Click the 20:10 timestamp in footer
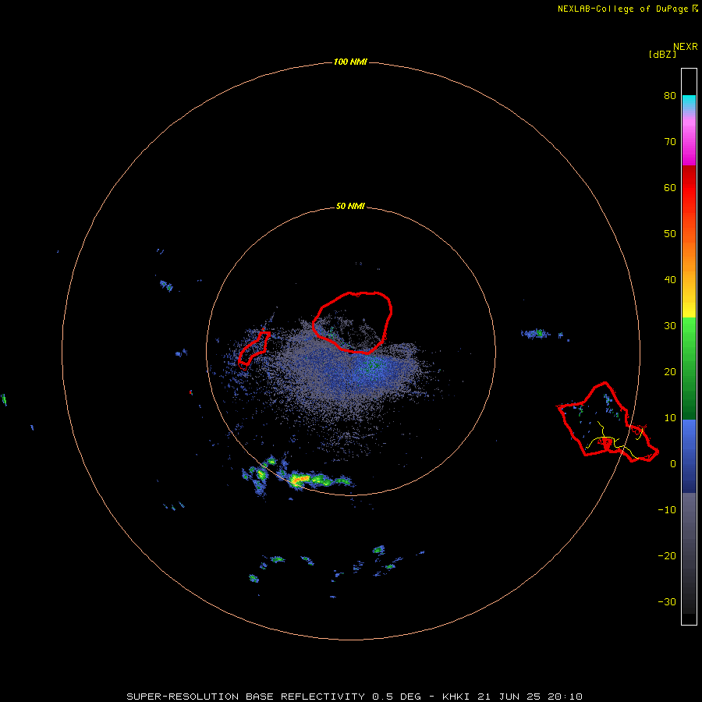 tap(565, 697)
